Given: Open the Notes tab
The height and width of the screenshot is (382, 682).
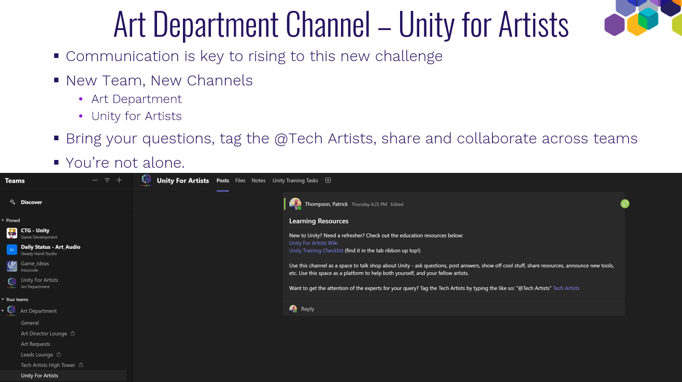Looking at the screenshot, I should [259, 181].
